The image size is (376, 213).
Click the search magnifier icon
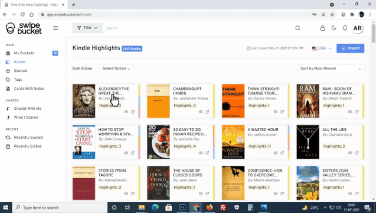click(x=297, y=28)
